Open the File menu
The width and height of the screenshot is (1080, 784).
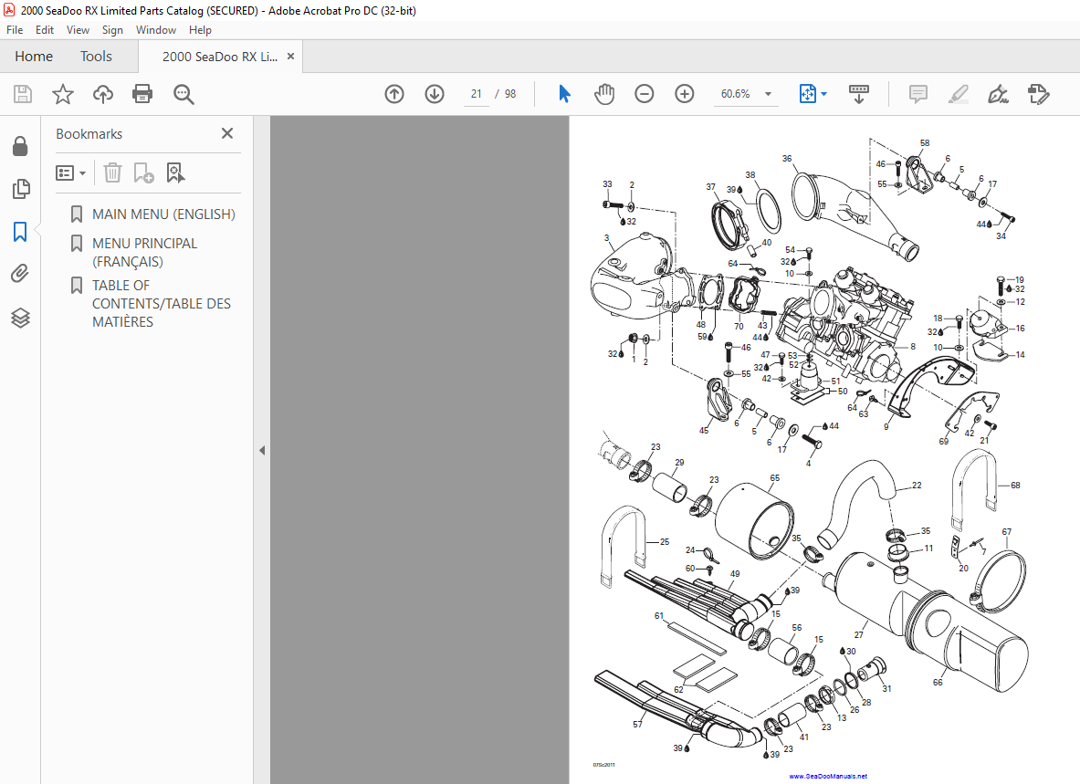[15, 29]
